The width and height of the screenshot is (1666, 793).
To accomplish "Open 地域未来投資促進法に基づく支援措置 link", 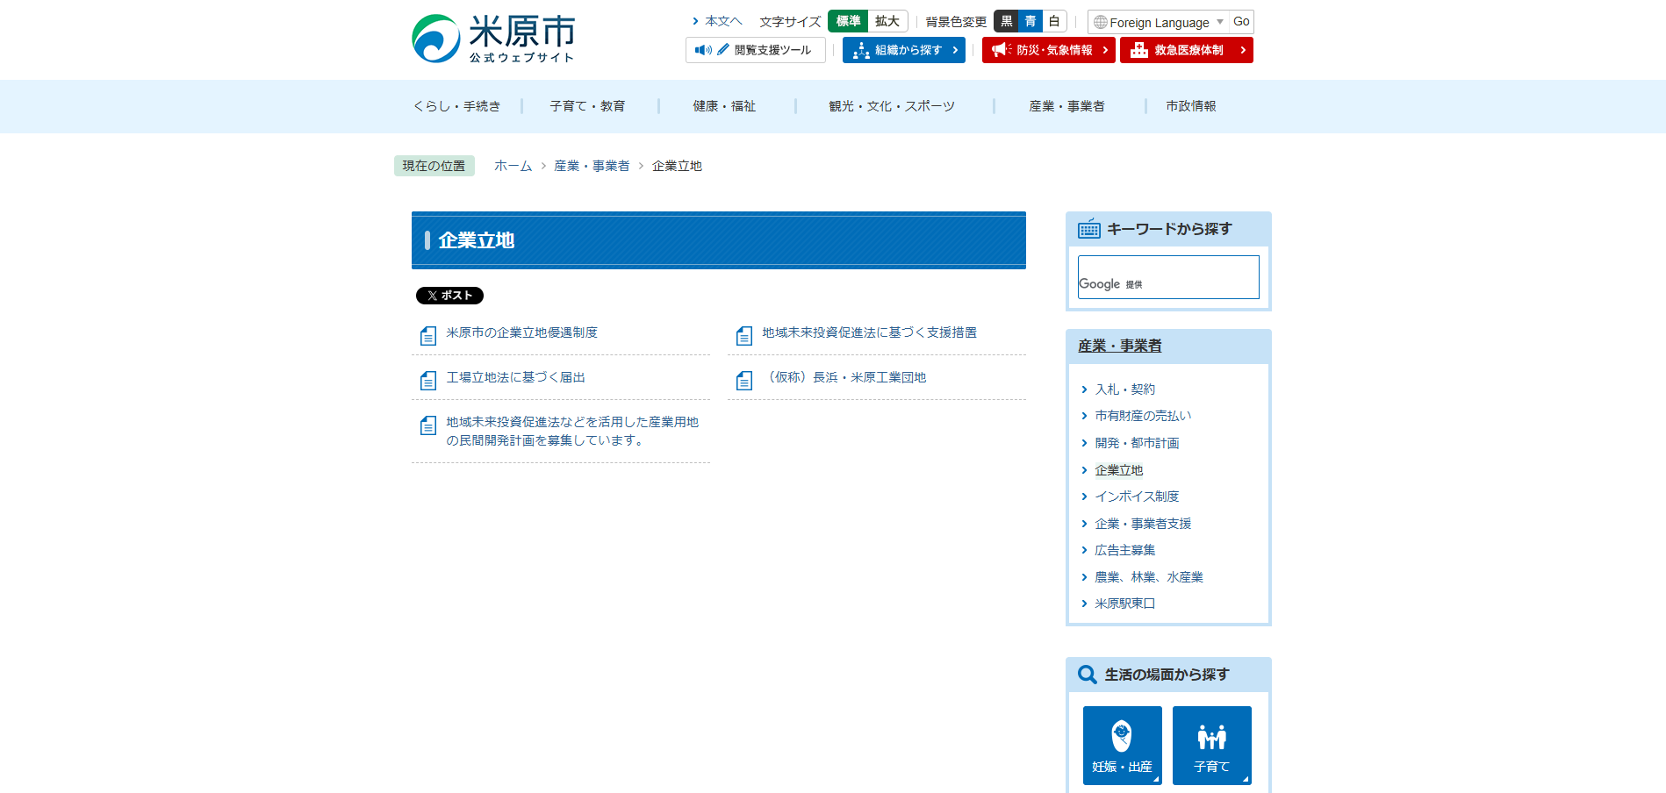I will 869,332.
